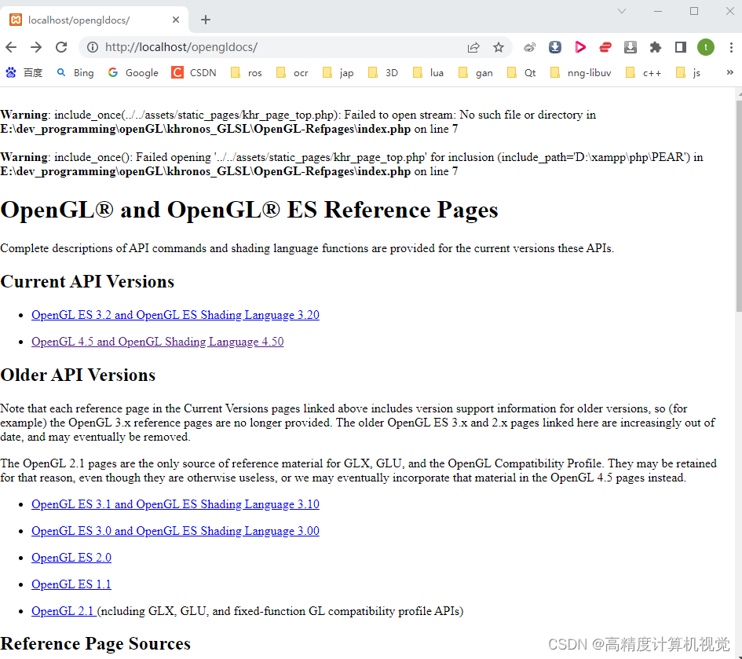The image size is (742, 659).
Task: Open the ocr bookmark folder
Action: click(x=292, y=72)
